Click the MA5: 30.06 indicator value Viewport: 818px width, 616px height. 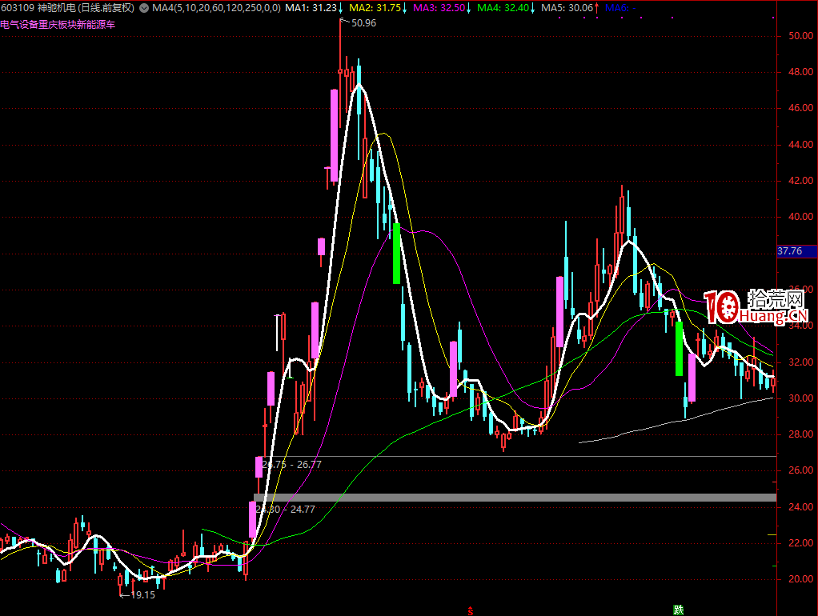(568, 8)
